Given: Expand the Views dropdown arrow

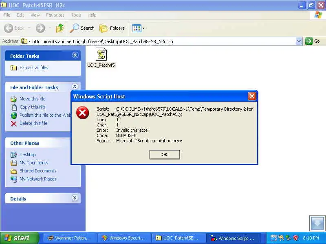Looking at the screenshot, I should click(x=144, y=28).
